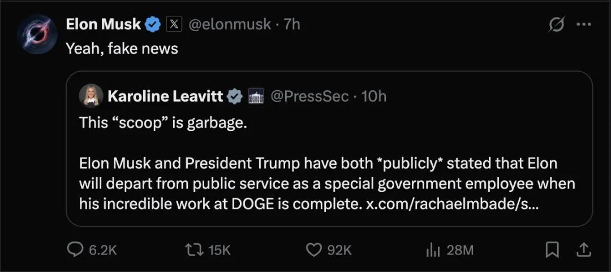Click the X affiliation badge icon

pos(173,25)
